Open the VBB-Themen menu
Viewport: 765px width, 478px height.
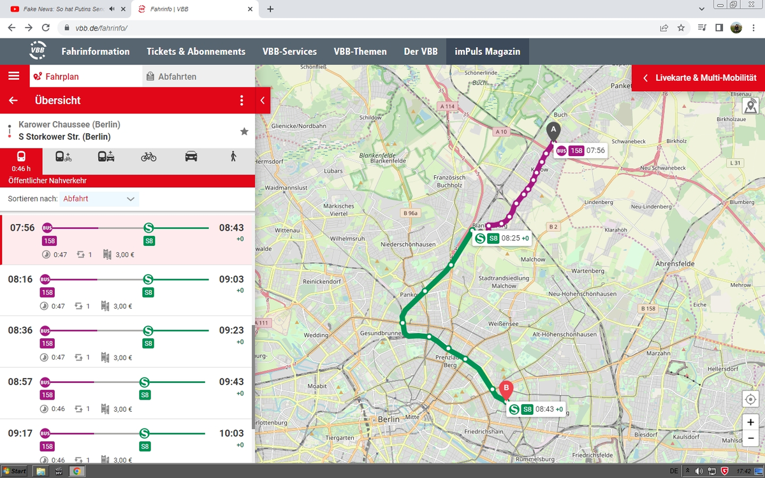click(x=360, y=52)
